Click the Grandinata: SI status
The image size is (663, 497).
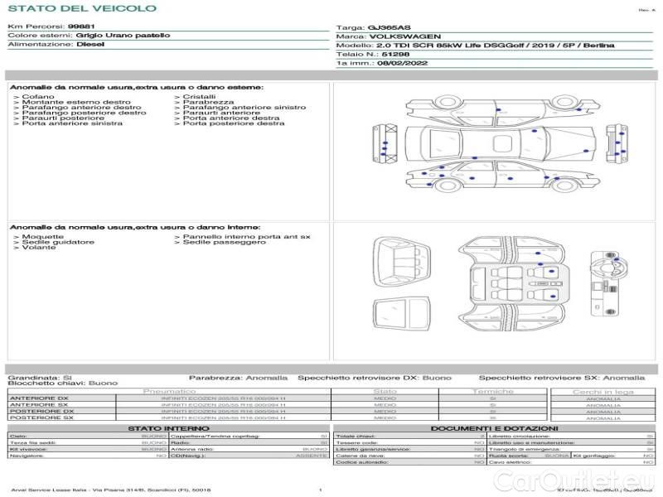(x=40, y=378)
